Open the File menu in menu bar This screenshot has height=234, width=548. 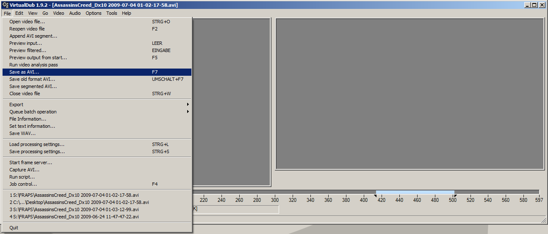coord(7,13)
